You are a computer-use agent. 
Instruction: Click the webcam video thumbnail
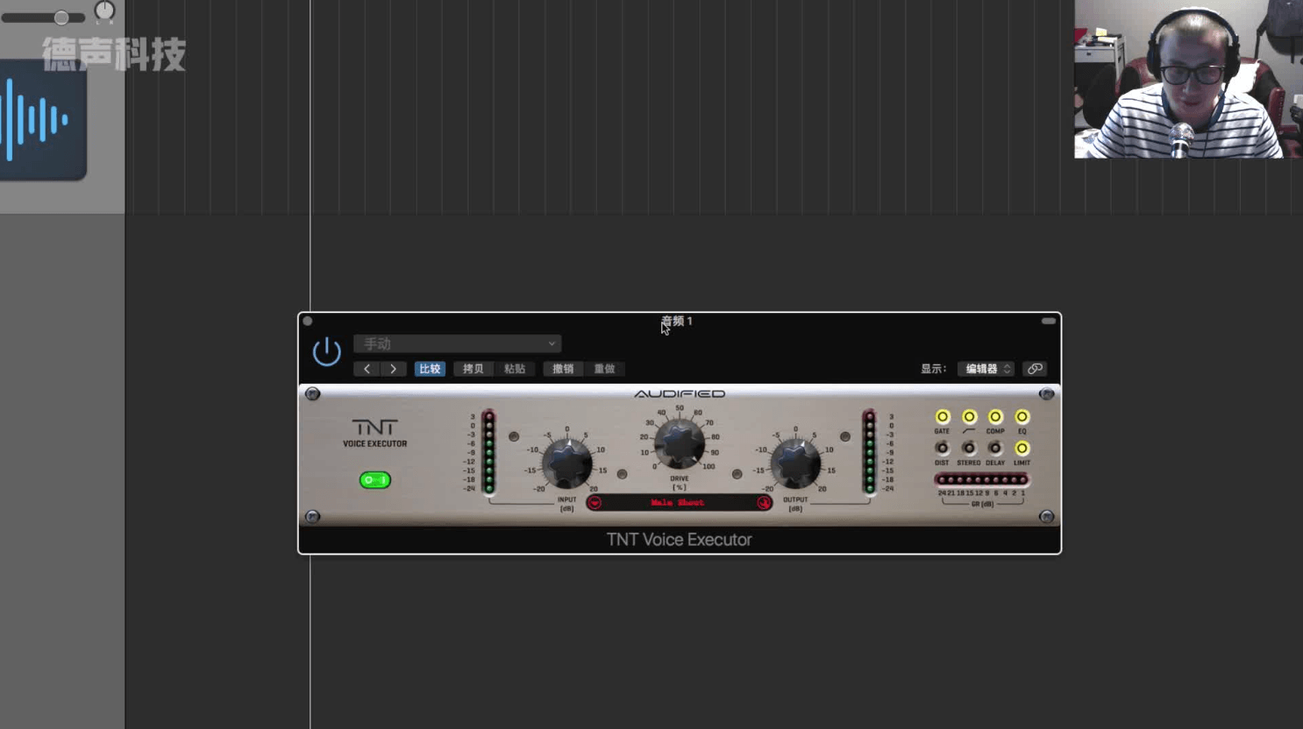coord(1188,79)
